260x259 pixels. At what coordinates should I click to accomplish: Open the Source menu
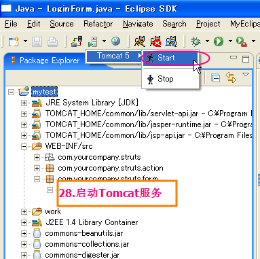click(62, 24)
